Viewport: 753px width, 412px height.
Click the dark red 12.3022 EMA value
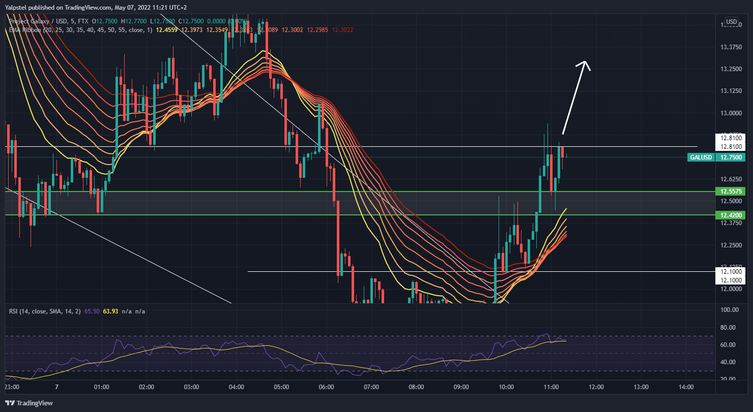coord(342,30)
